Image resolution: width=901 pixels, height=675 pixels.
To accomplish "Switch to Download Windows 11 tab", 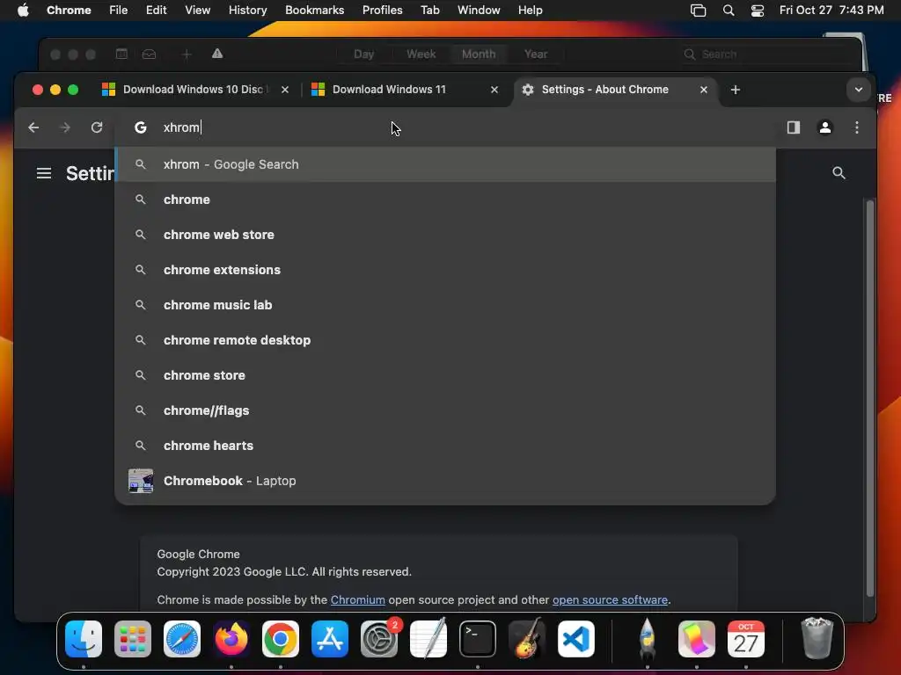I will 405,90.
